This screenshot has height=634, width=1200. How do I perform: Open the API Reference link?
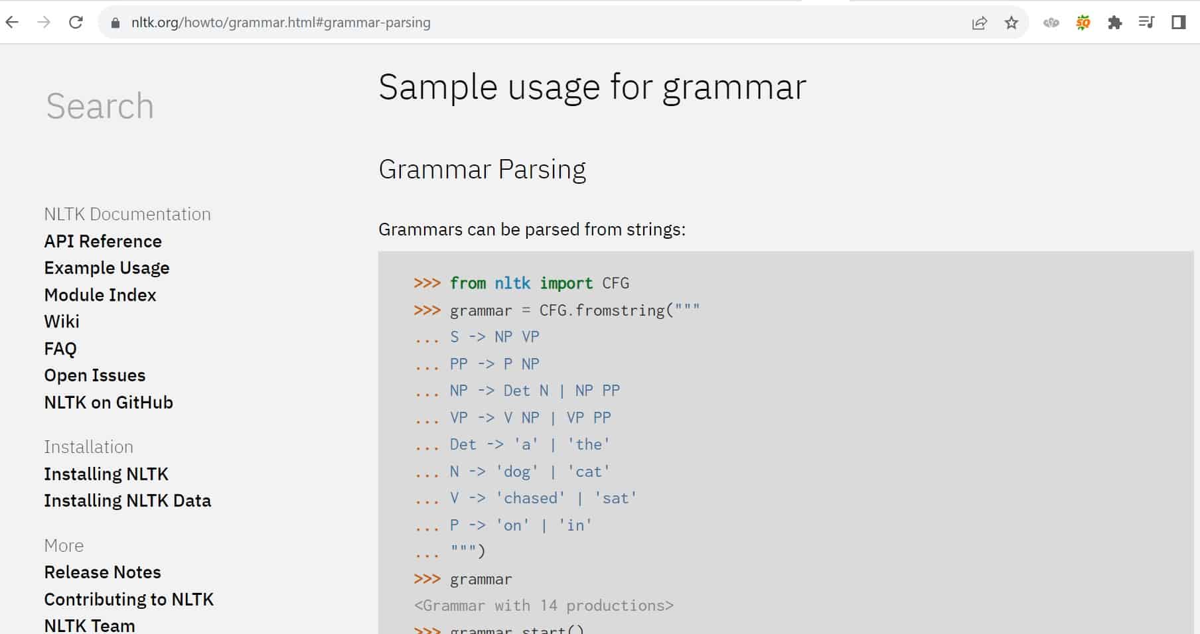tap(103, 241)
